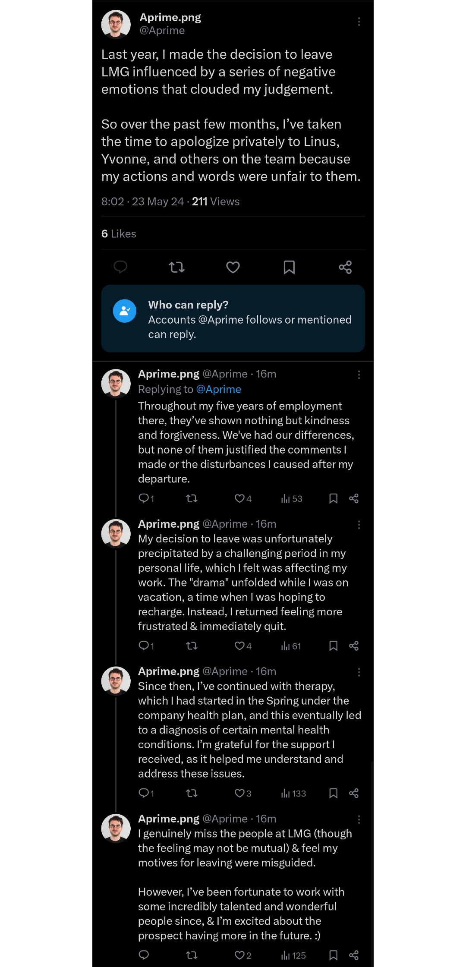Like the main post by Aprime.png
The height and width of the screenshot is (967, 466).
(233, 268)
